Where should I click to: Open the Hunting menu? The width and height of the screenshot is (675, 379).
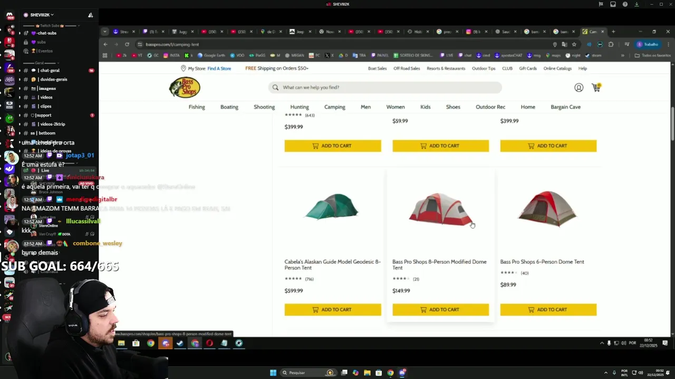300,107
